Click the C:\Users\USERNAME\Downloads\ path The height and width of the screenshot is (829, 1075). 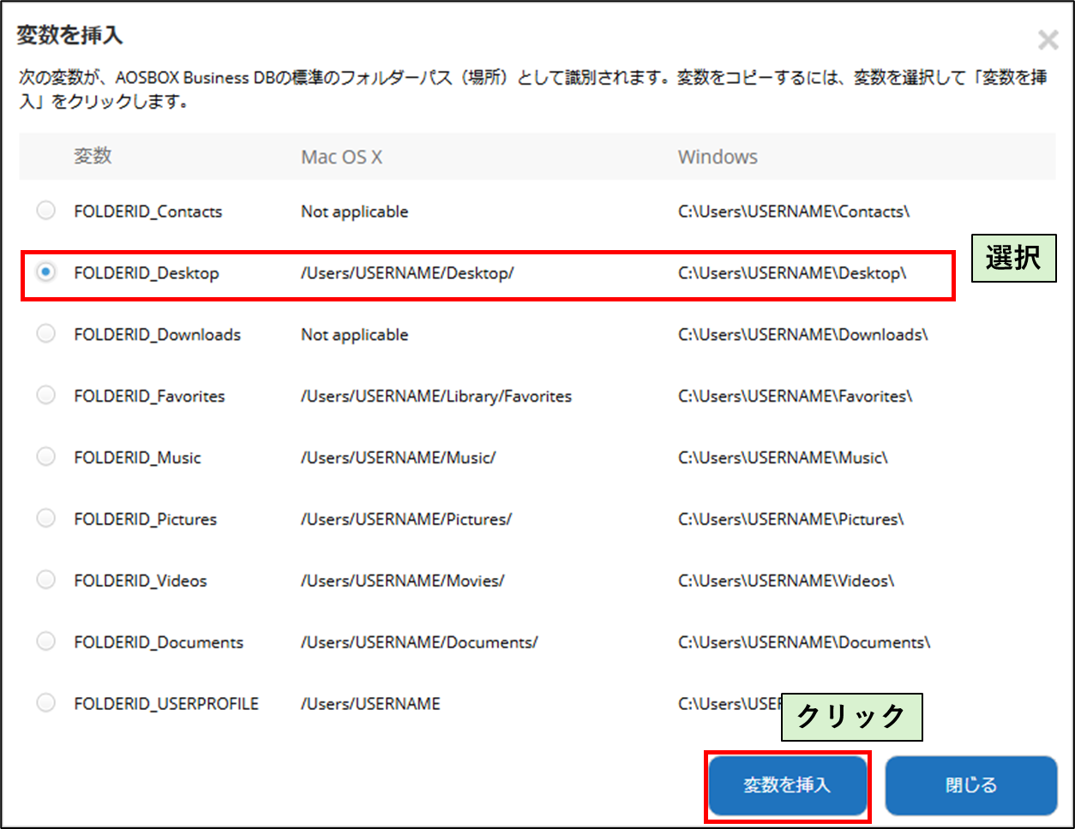click(803, 335)
